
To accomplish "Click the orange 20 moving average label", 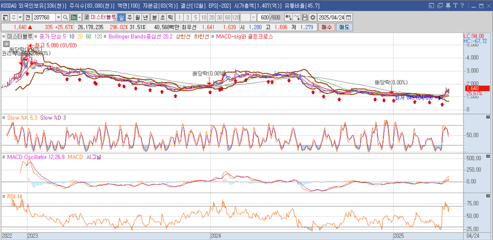I will click(80, 36).
